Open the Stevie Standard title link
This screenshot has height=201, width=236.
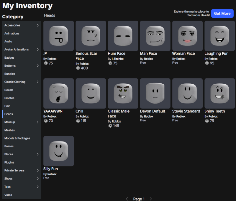(x=186, y=111)
